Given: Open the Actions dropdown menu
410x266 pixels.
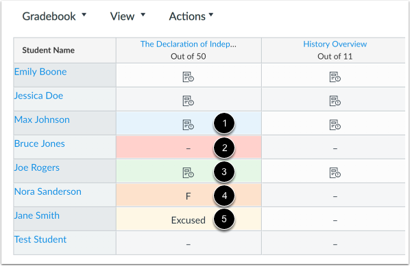Looking at the screenshot, I should point(191,16).
